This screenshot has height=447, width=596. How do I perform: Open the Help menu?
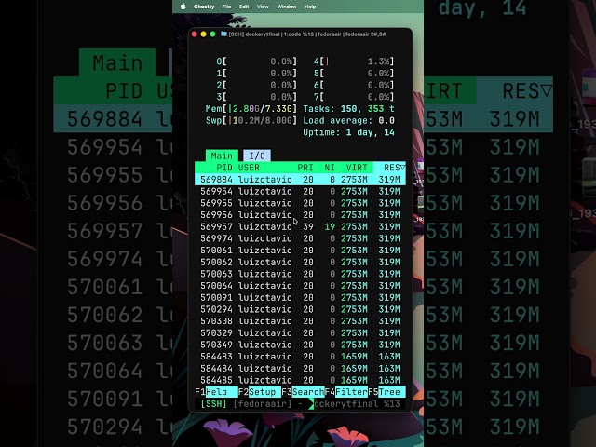[310, 7]
